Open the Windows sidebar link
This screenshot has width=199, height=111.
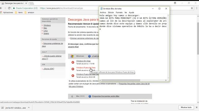(x=47, y=25)
